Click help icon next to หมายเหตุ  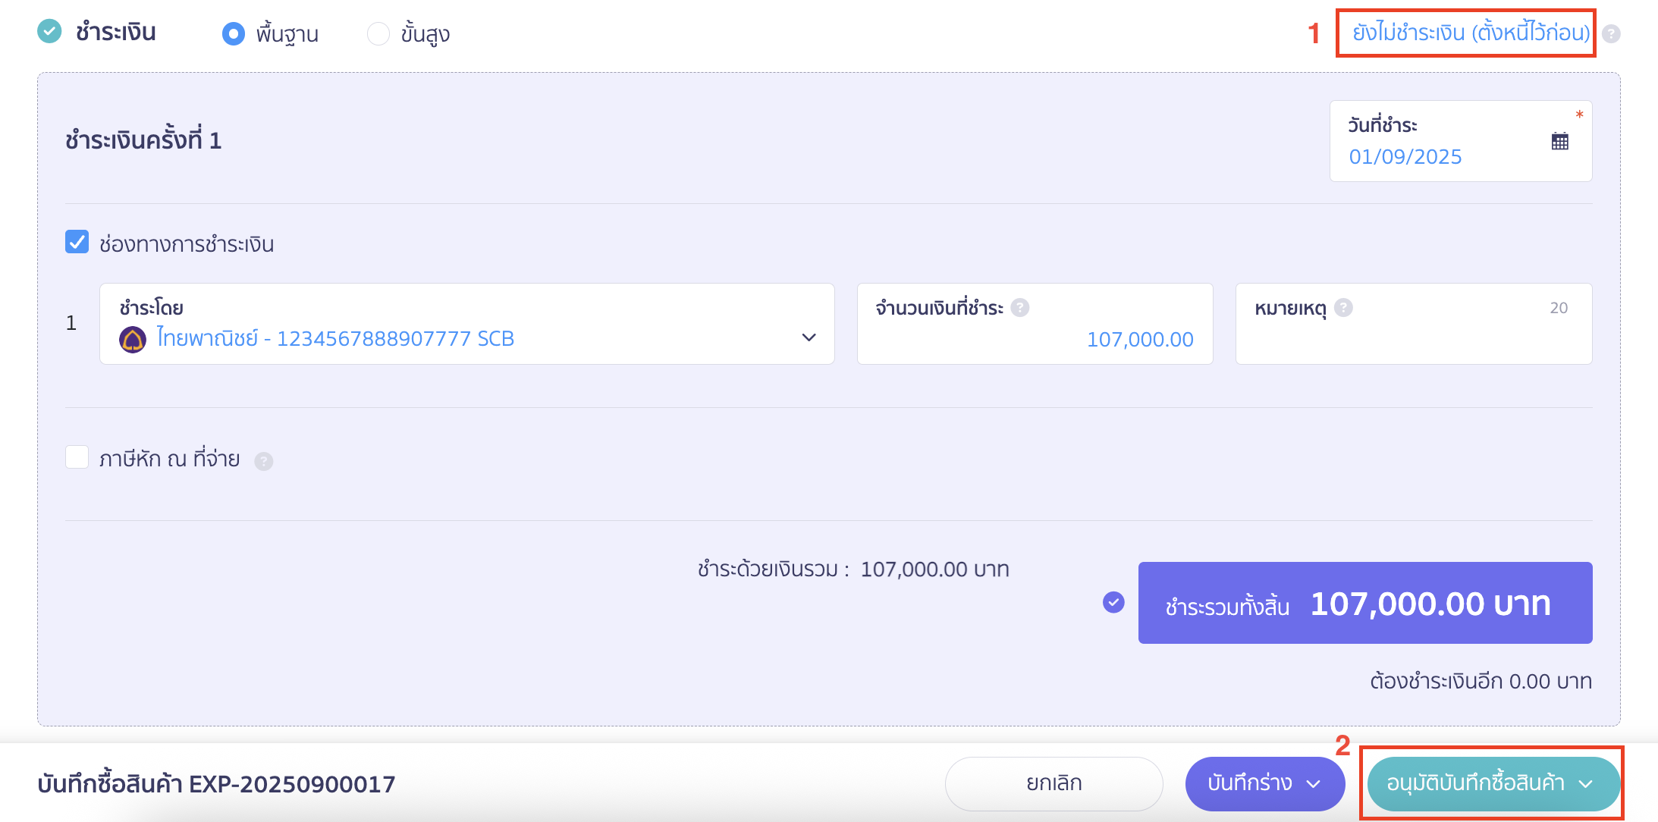pos(1343,308)
